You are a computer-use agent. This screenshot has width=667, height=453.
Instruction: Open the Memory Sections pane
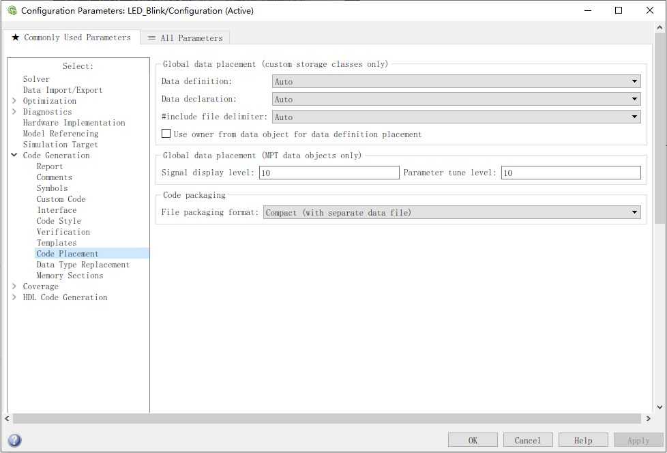70,276
